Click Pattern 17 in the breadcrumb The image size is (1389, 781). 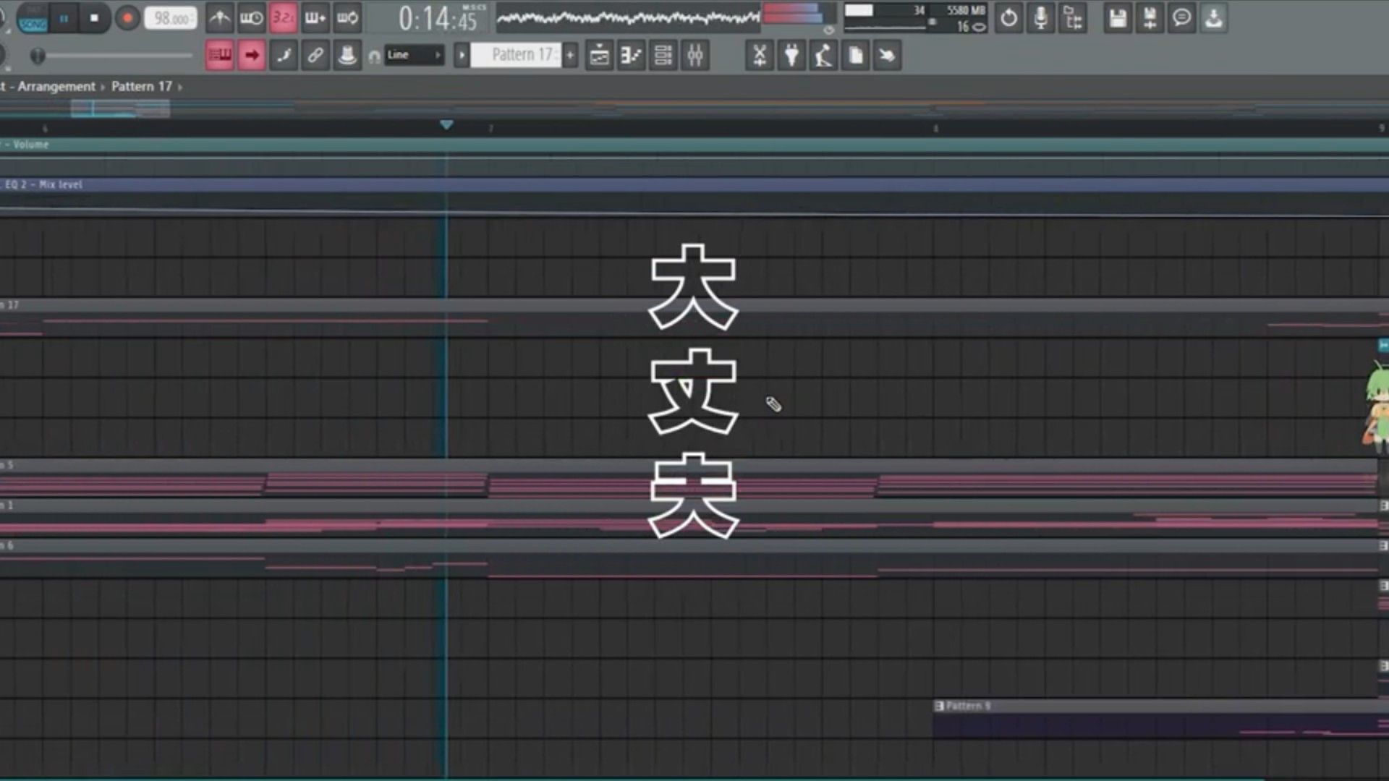coord(142,86)
